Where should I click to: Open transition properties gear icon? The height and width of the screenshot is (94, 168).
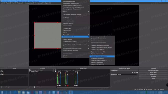coord(137,72)
